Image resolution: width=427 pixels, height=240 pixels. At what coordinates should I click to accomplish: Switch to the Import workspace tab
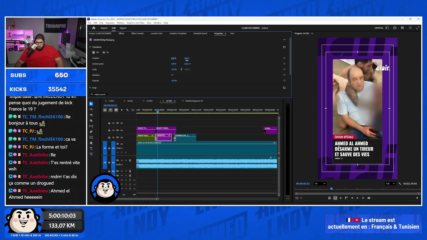coord(104,28)
